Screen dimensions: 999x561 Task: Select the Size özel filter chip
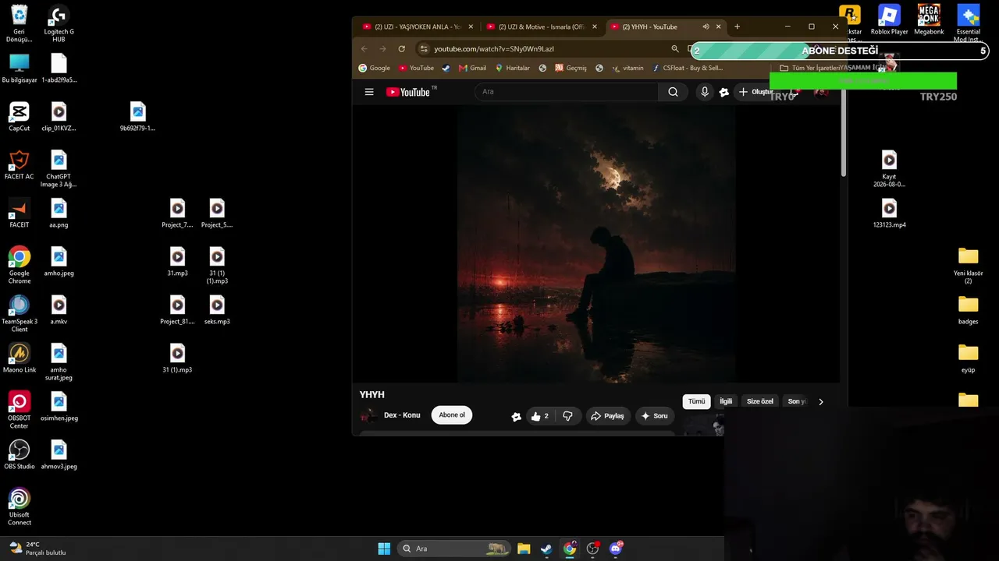pyautogui.click(x=760, y=402)
